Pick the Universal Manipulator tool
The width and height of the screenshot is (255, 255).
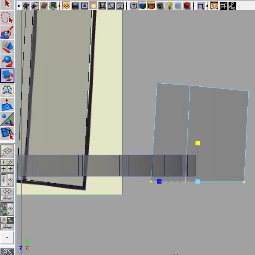7,90
